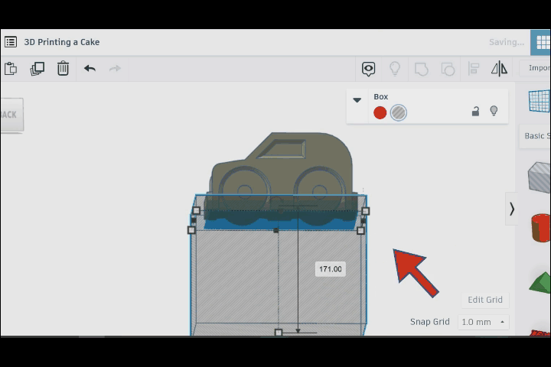551x367 pixels.
Task: Click the Paste clipboard icon
Action: [11, 69]
